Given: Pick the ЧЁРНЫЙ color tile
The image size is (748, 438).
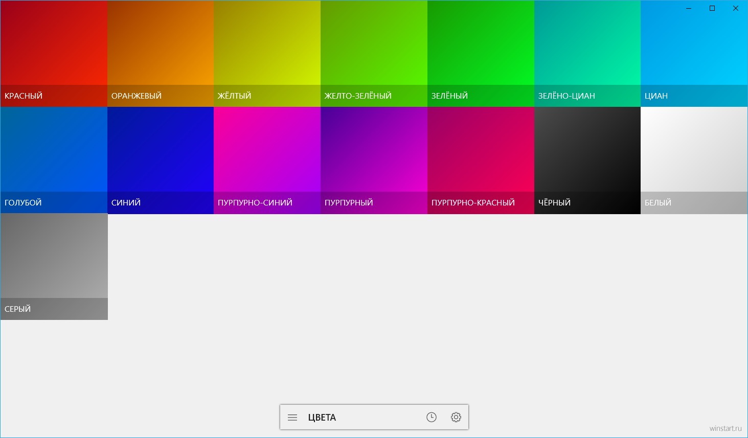Looking at the screenshot, I should click(x=587, y=160).
